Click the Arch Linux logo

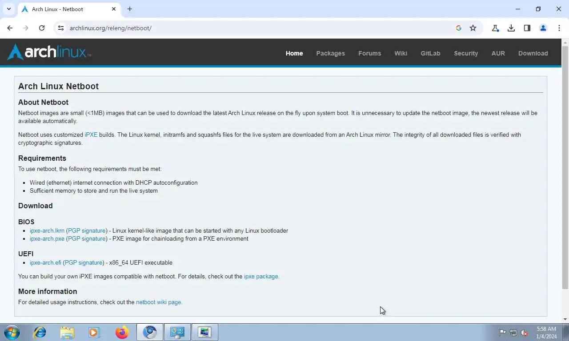click(49, 52)
